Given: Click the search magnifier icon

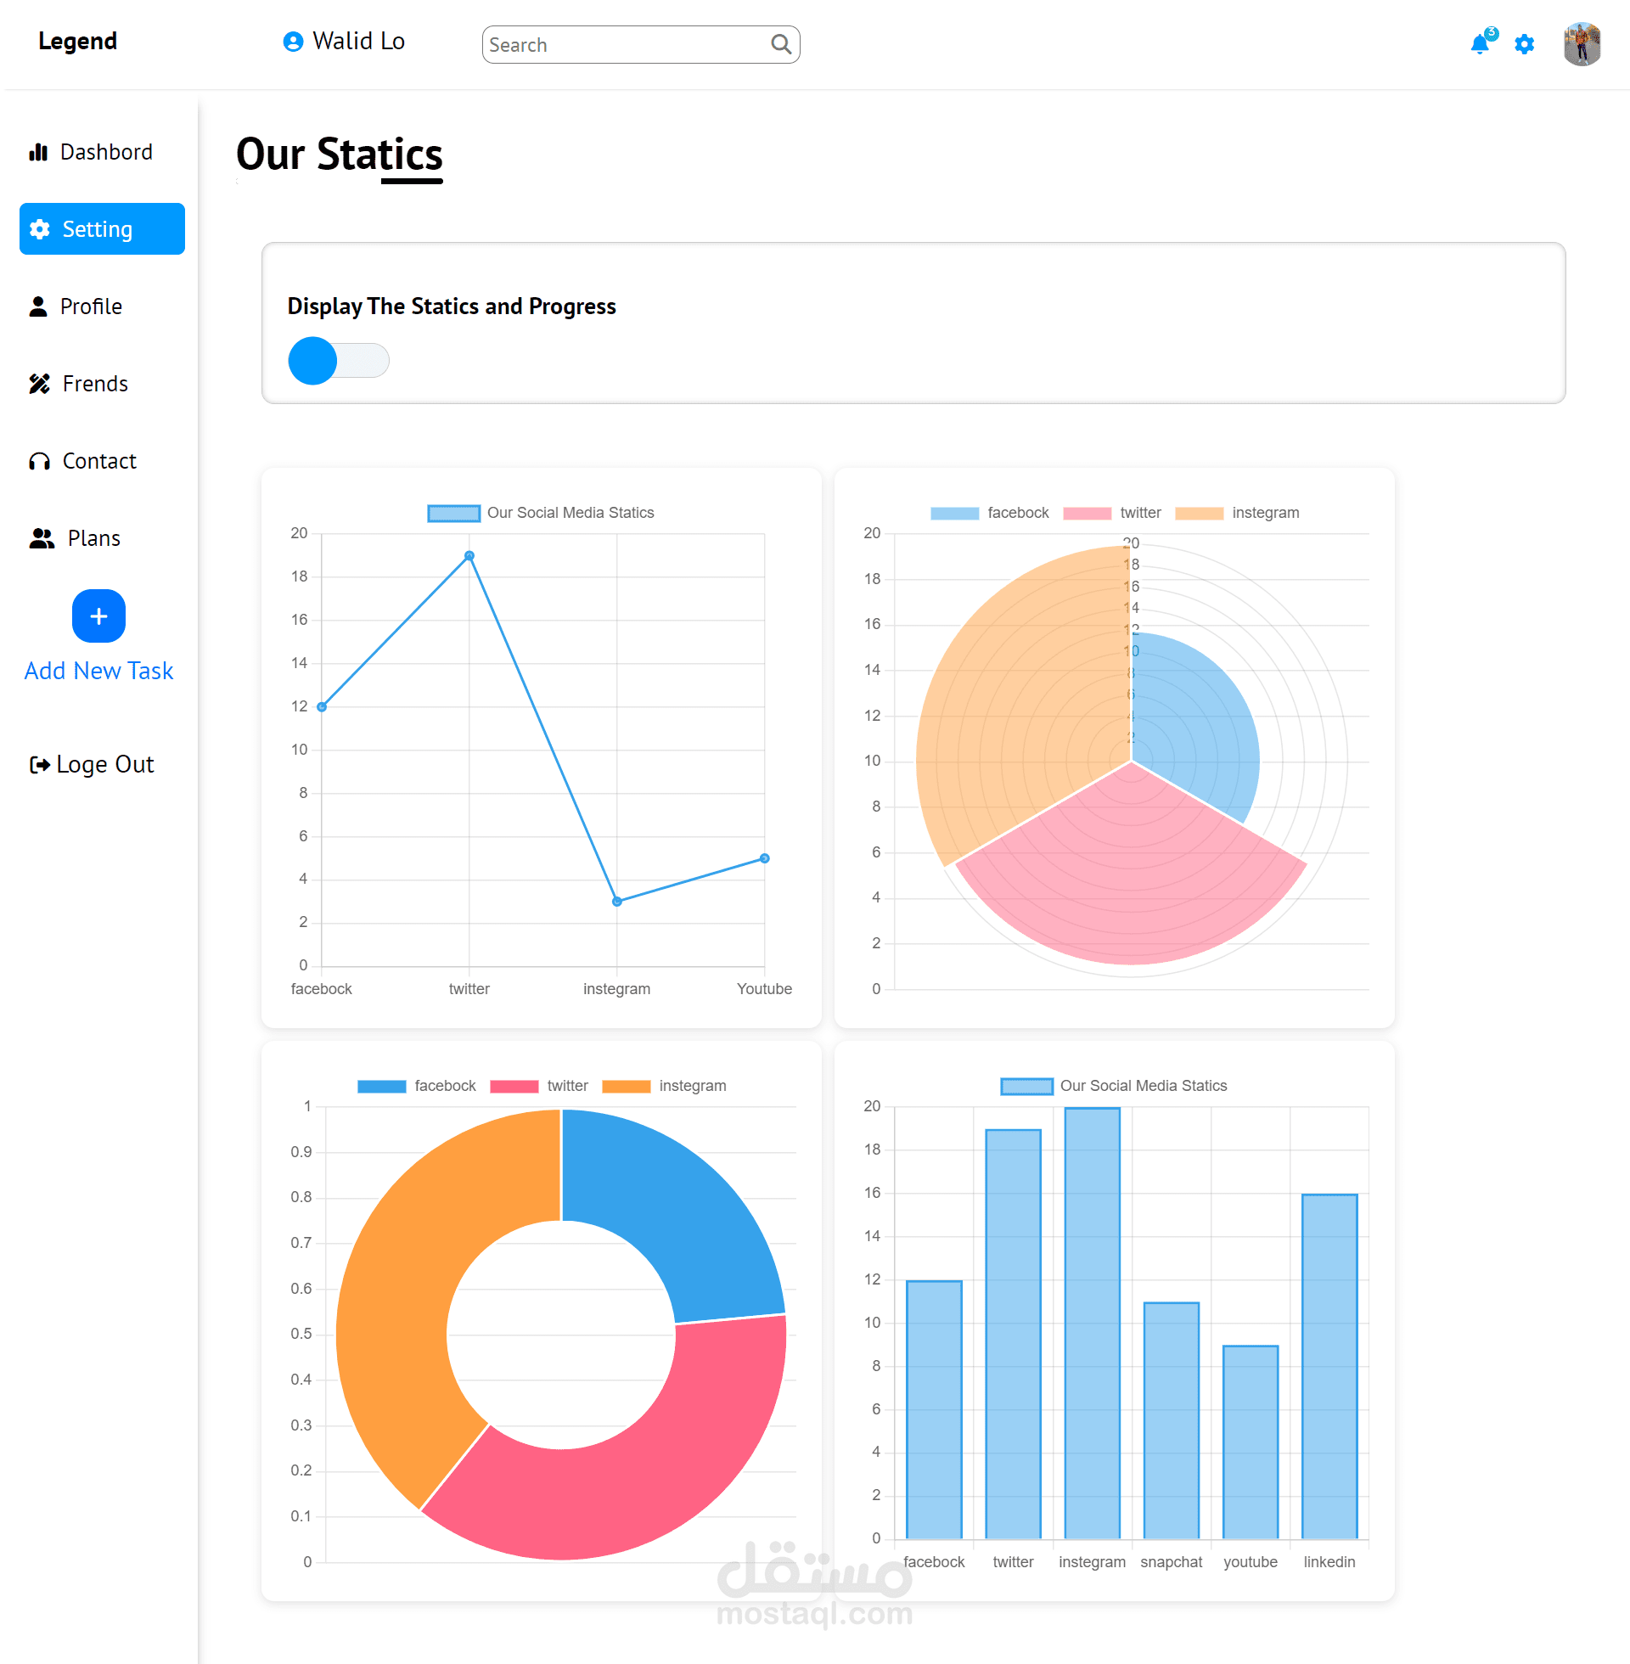Looking at the screenshot, I should 780,44.
